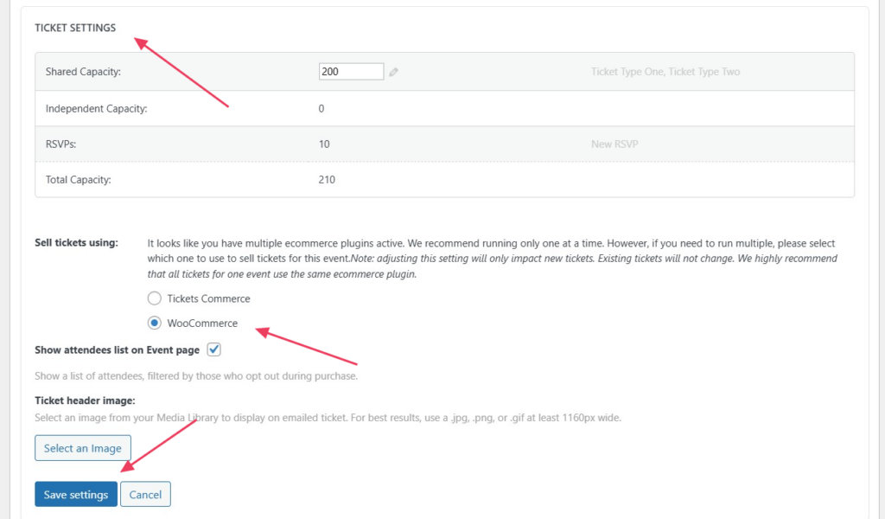
Task: Open the Select an Image media picker
Action: click(82, 448)
